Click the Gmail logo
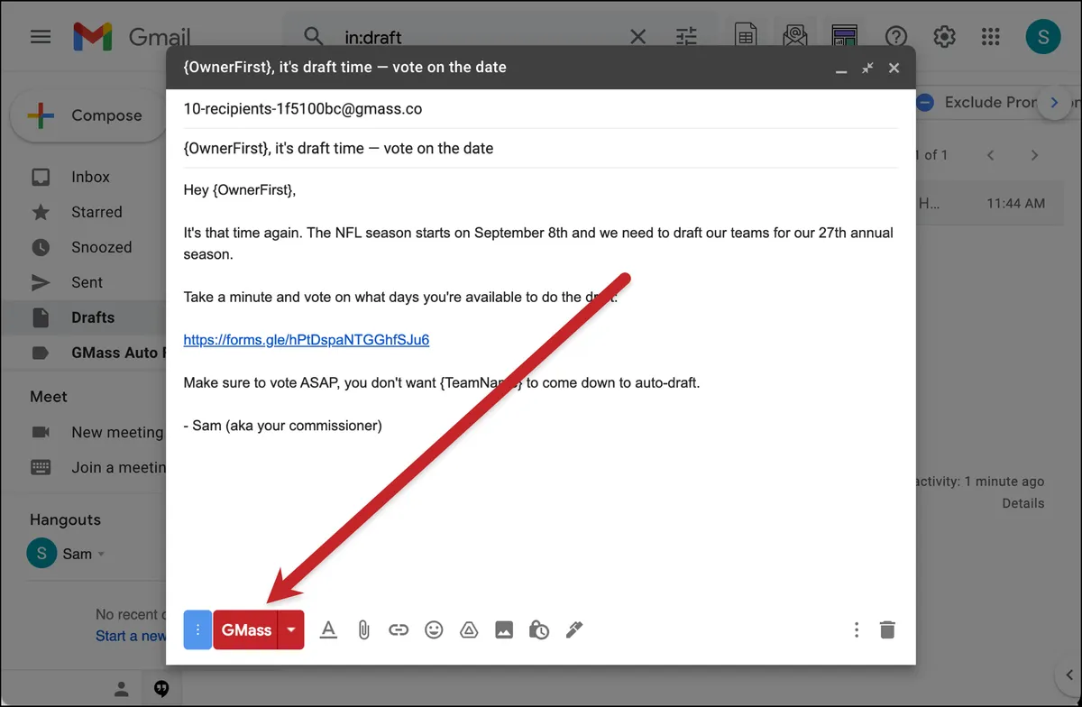 tap(131, 37)
